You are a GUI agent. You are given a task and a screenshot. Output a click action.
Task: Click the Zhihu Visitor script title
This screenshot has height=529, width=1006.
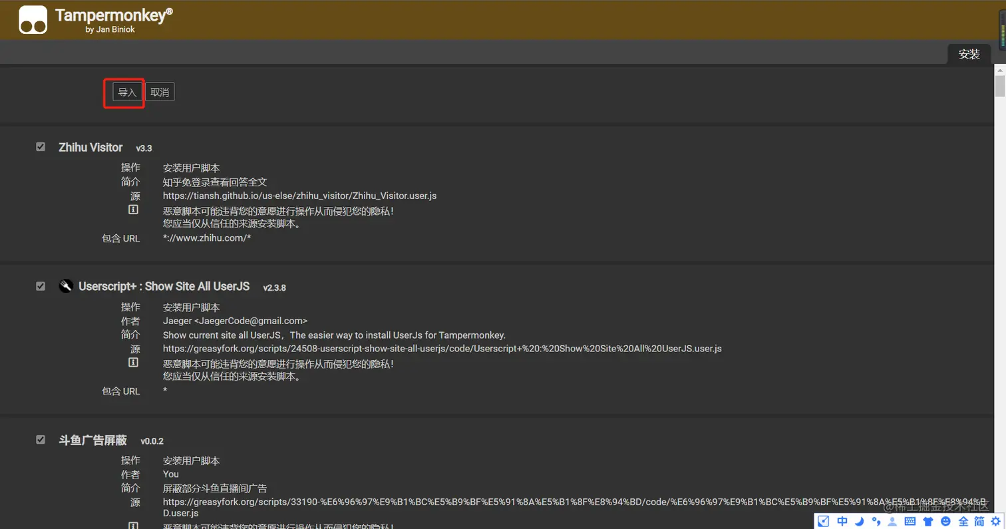click(90, 147)
